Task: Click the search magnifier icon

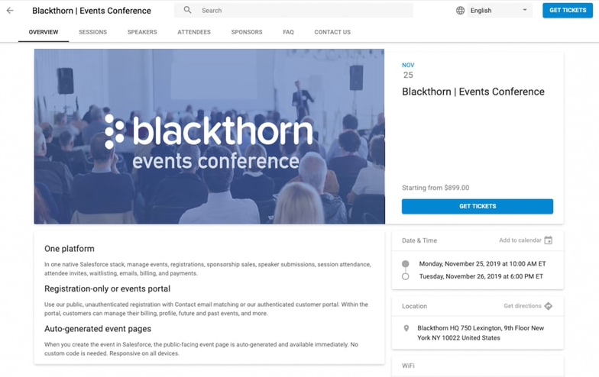Action: pos(187,11)
